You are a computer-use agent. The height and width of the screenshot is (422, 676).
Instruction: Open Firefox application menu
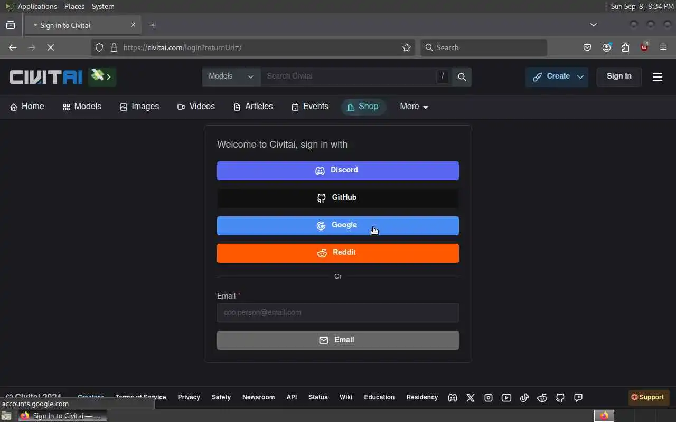click(x=663, y=47)
